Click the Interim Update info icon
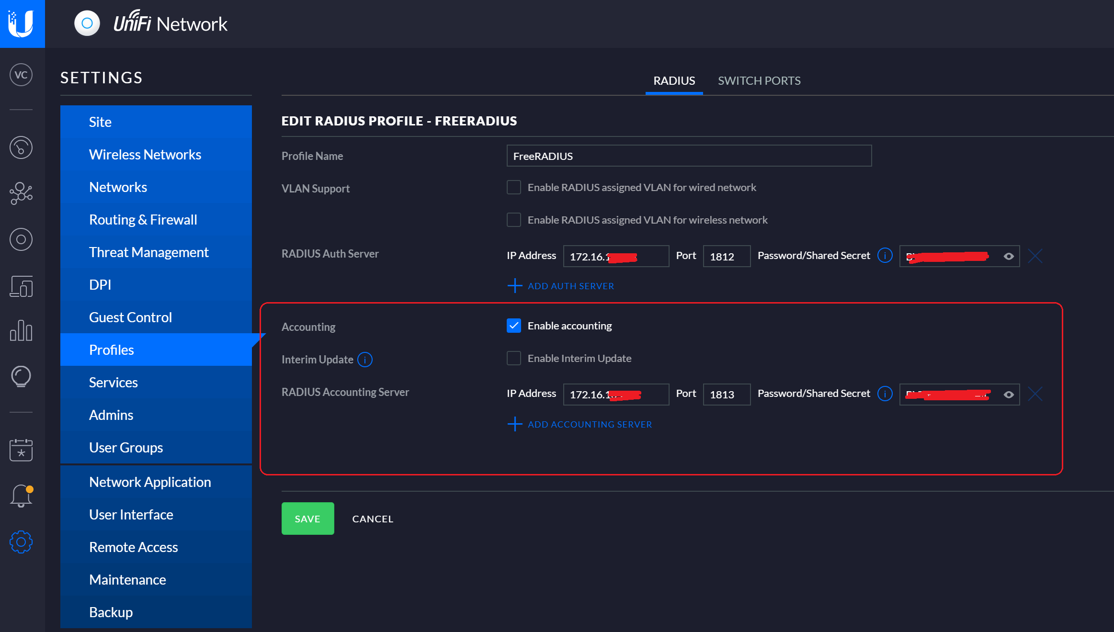Screen dimensions: 1114x632 click(x=365, y=360)
